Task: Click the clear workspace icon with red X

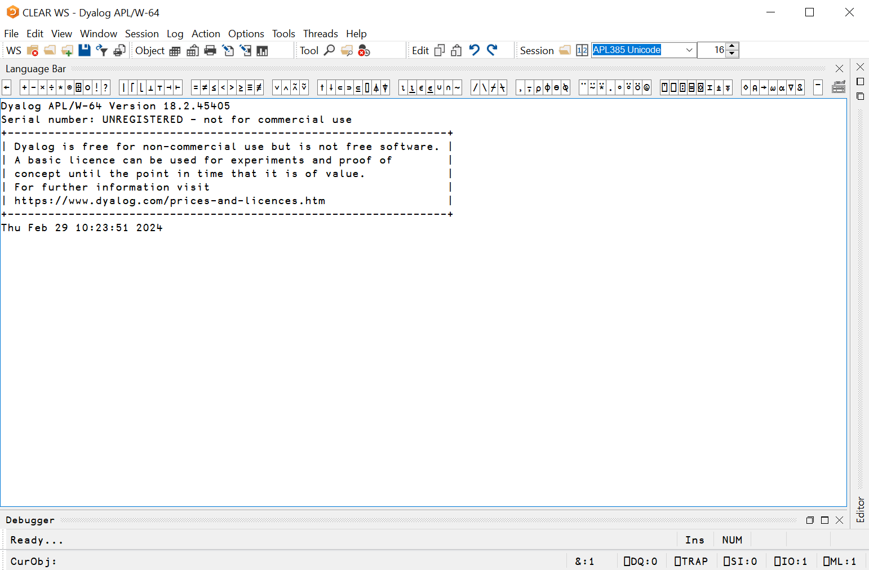Action: tap(33, 51)
